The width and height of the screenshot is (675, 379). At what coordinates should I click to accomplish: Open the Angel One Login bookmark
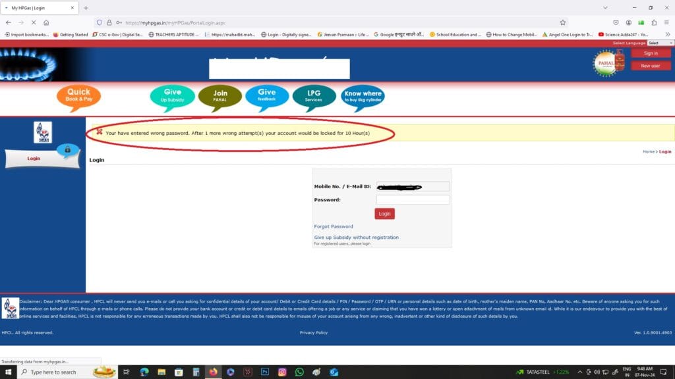568,34
